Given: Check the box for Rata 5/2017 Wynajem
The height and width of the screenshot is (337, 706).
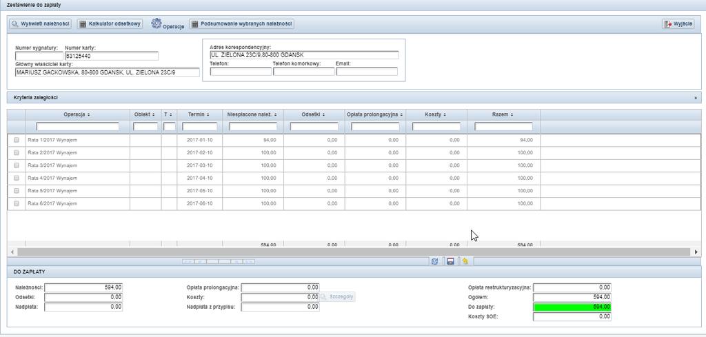Looking at the screenshot, I should tap(17, 191).
